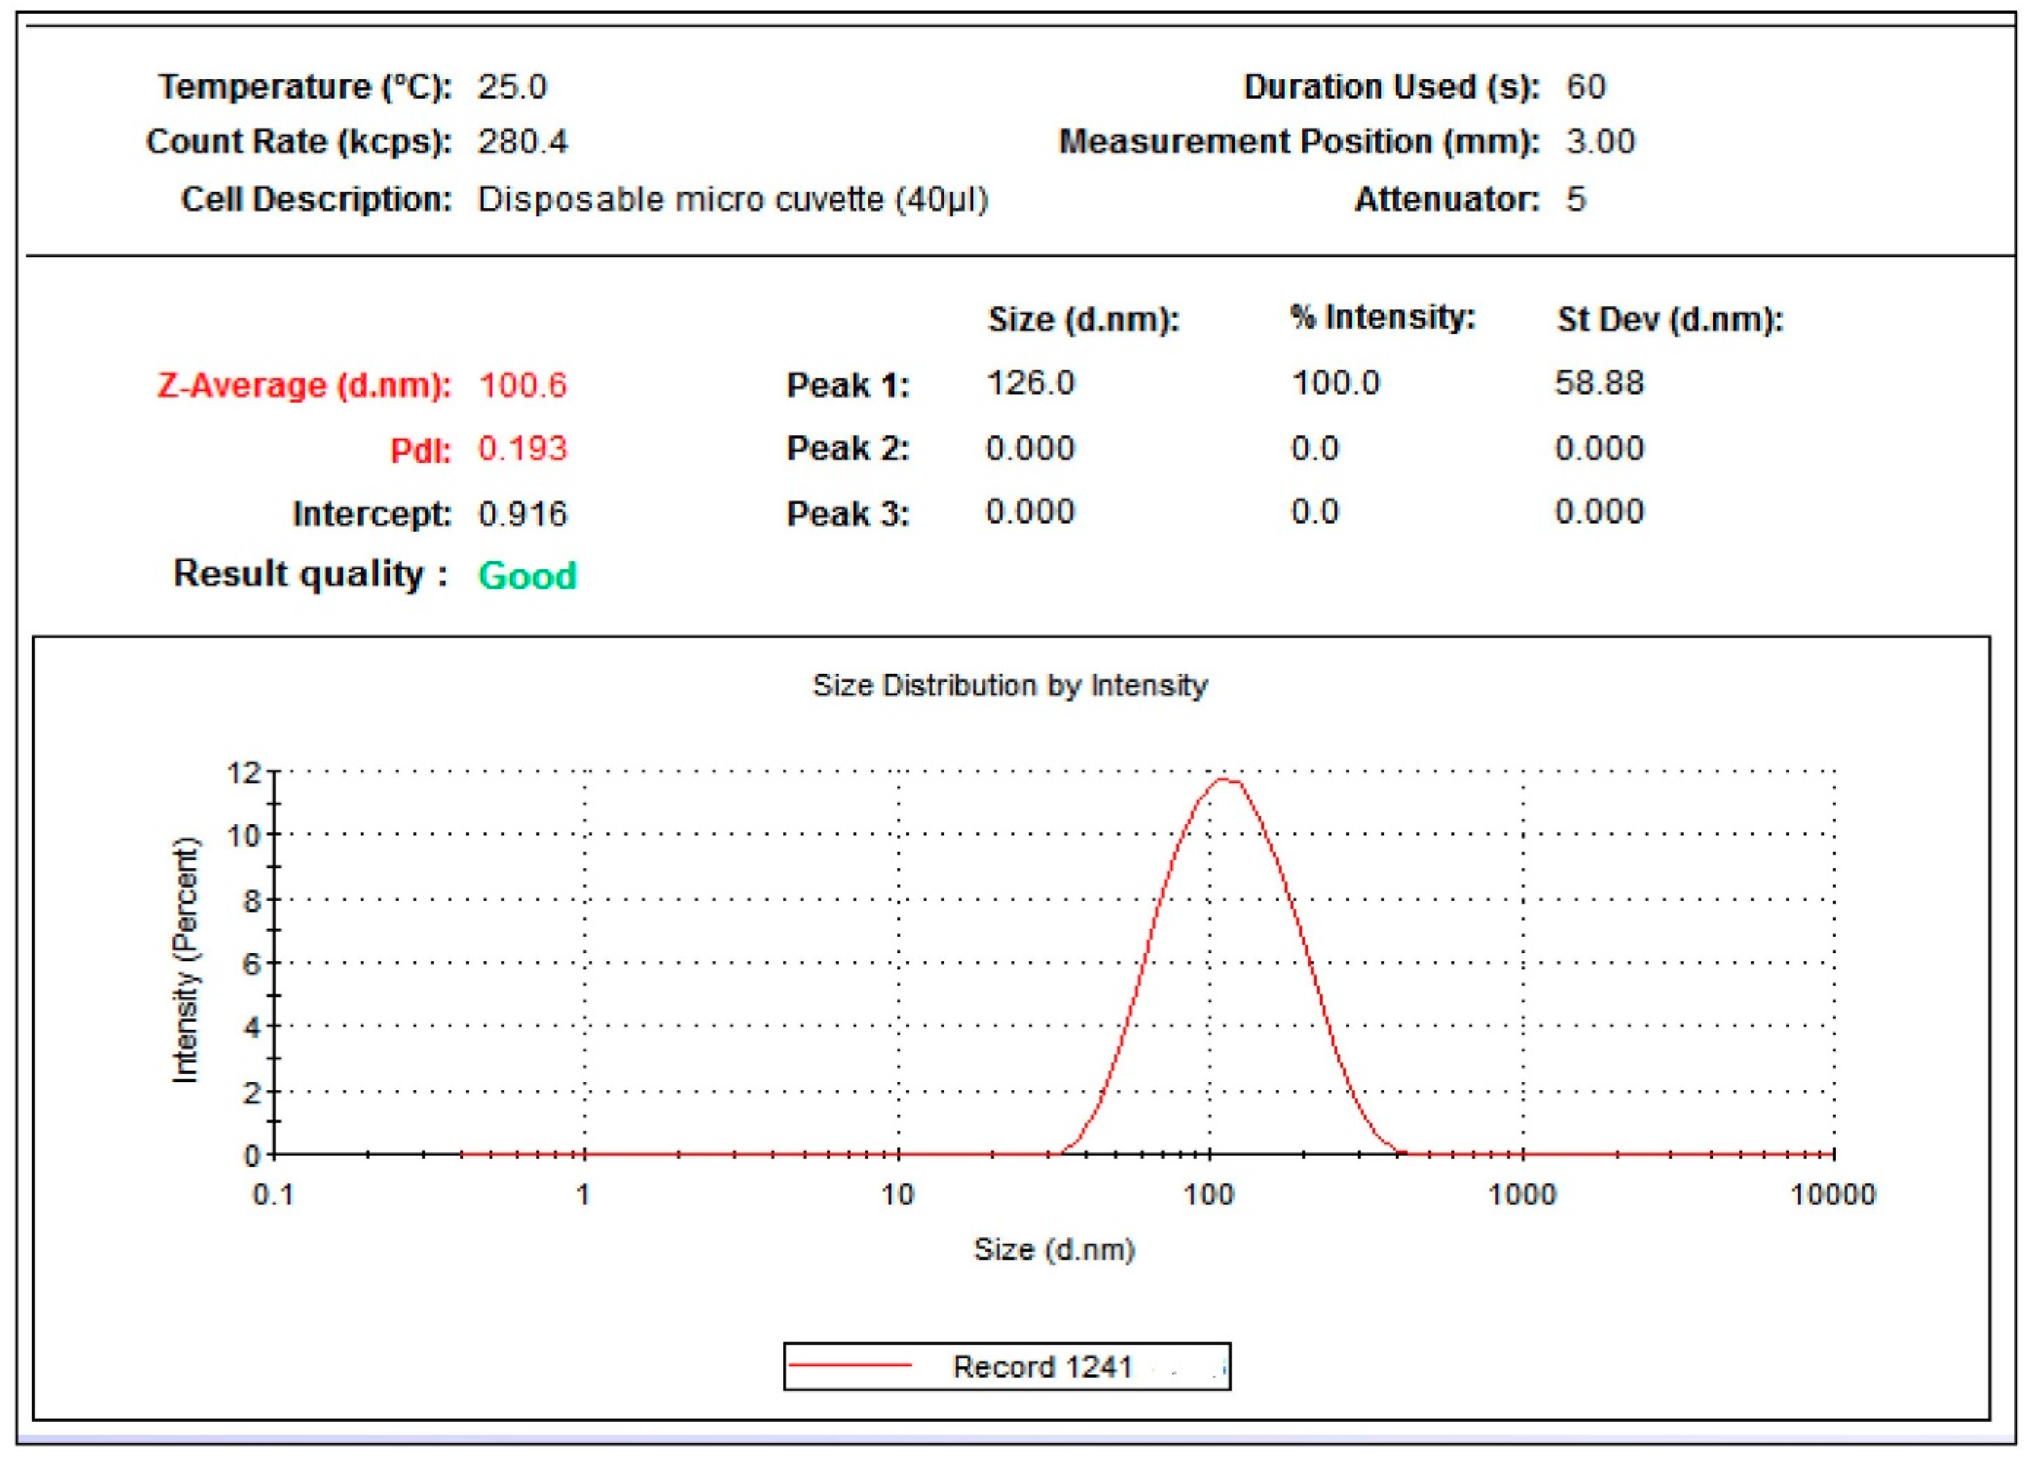Screen dimensions: 2029x1458
Task: Click the Measurement Position value 3.00
Action: 1600,141
